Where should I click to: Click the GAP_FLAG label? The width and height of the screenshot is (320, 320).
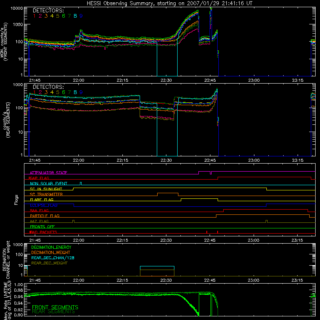[x=39, y=178]
